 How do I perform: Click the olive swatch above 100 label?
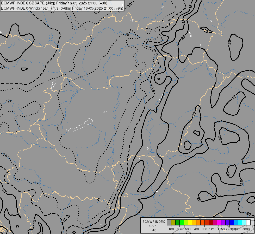tap(173, 223)
